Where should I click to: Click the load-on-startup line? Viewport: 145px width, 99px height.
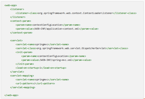tap(41, 68)
